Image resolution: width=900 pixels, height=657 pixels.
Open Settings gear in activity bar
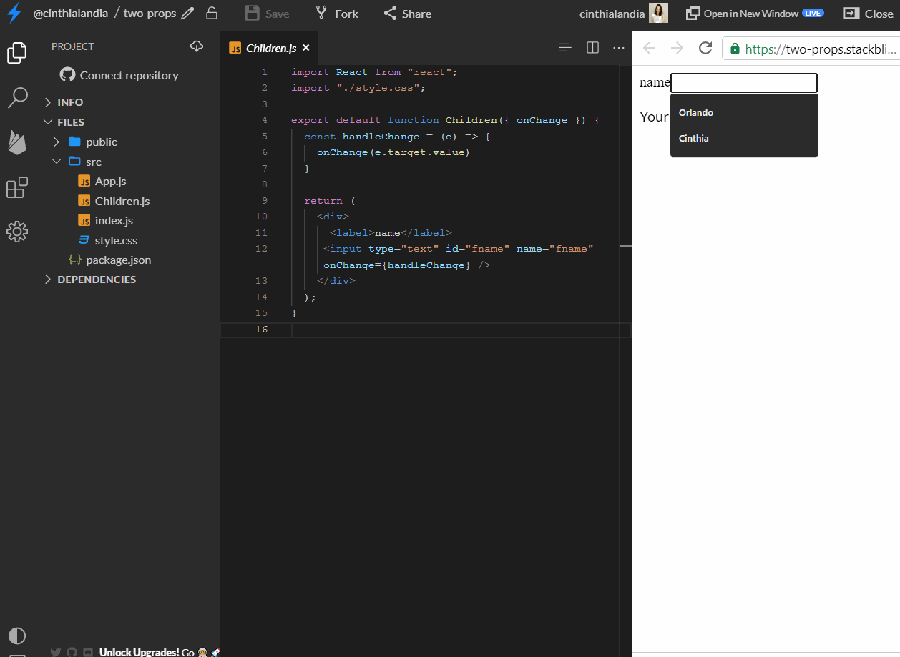point(17,232)
